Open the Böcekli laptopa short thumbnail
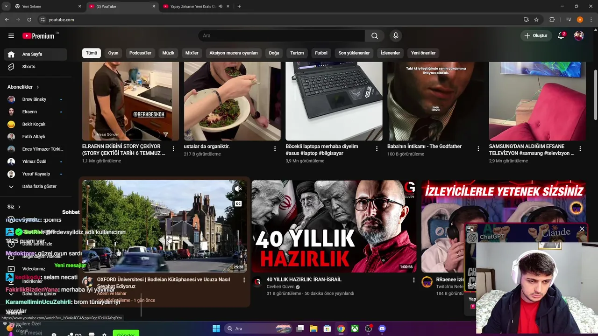 point(334,101)
